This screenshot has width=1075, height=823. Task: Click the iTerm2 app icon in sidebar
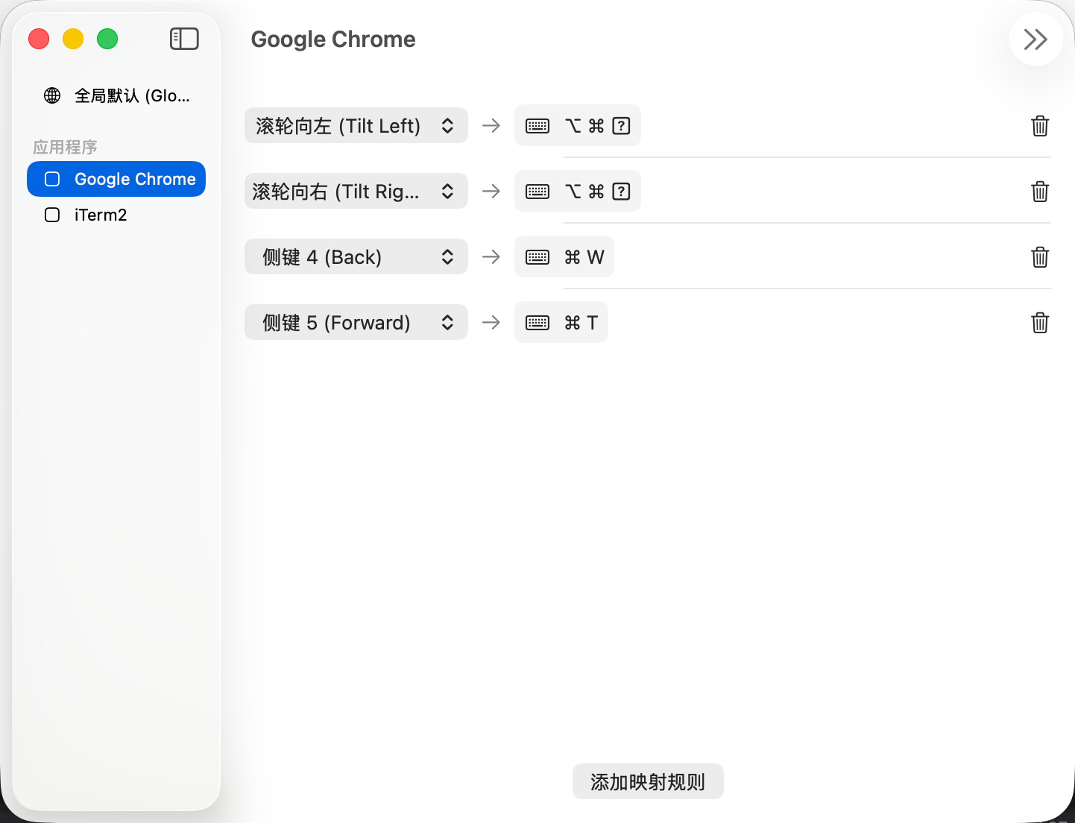52,215
